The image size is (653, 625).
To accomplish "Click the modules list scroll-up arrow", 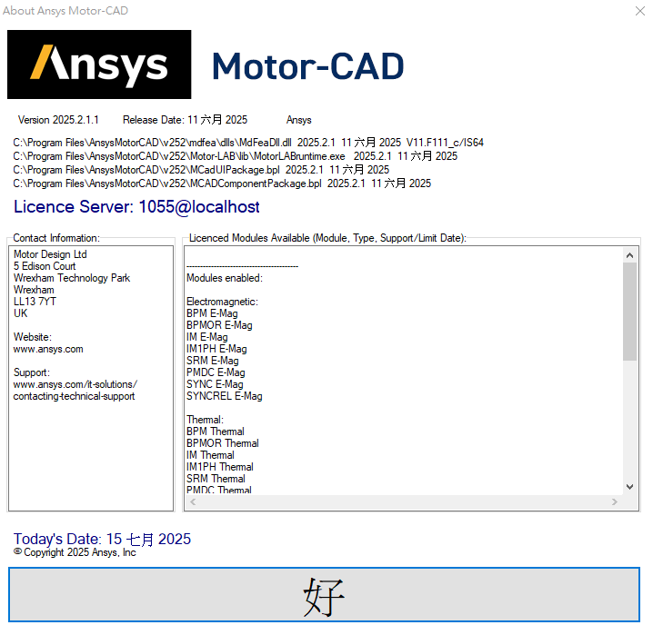I will (x=629, y=255).
